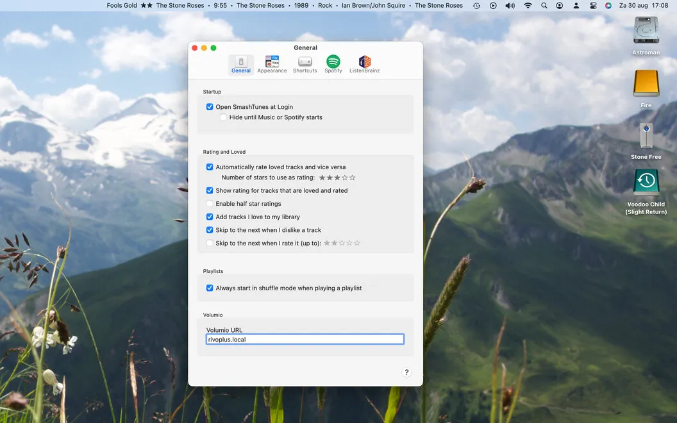
Task: Uncheck Automatically rate loved tracks and vice versa
Action: (210, 167)
